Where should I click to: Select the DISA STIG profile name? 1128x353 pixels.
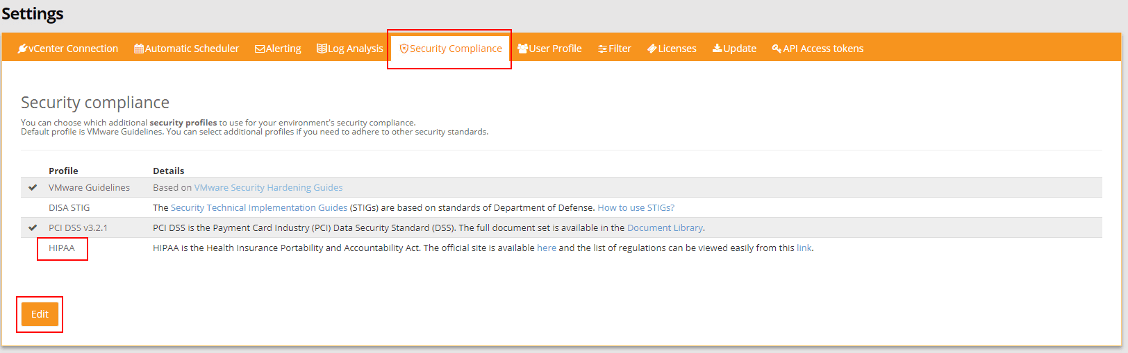69,208
